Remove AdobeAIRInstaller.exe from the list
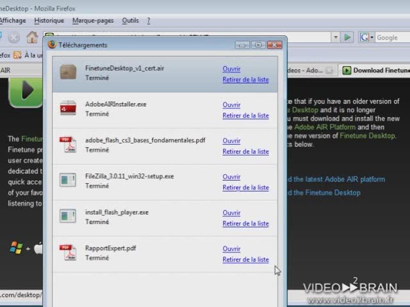 (246, 116)
